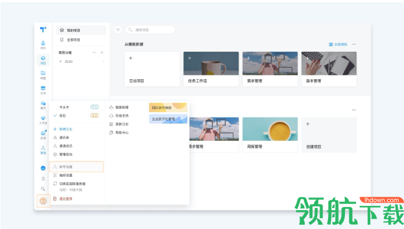Click the blue round plus create button
404x229 pixels.
tap(43, 168)
